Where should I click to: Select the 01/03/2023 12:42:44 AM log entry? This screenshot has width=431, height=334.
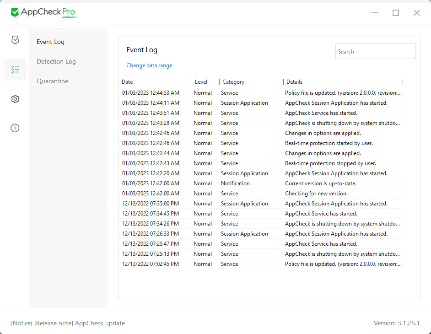(x=261, y=153)
